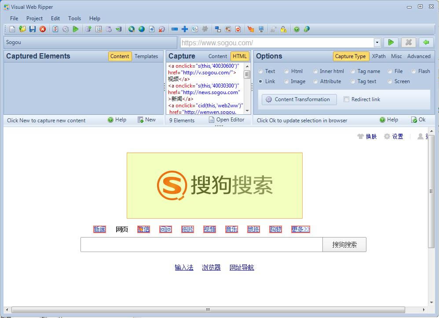Open the Edit menu
Screen dimensions: 439x318
(55, 18)
